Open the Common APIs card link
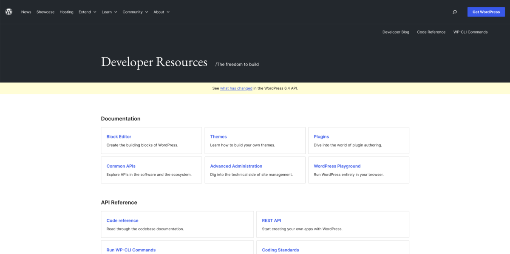This screenshot has height=254, width=510. [121, 166]
